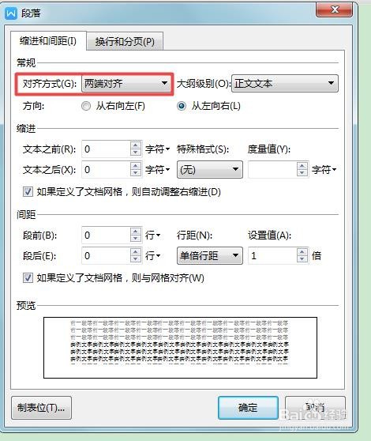
Task: Increase 段后 value with up arrow
Action: tap(136, 252)
